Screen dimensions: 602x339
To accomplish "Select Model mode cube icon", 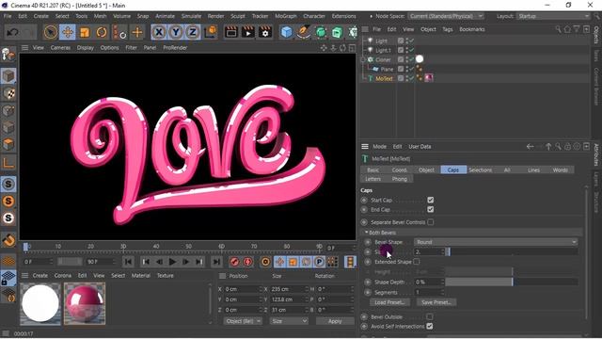I will pyautogui.click(x=8, y=75).
